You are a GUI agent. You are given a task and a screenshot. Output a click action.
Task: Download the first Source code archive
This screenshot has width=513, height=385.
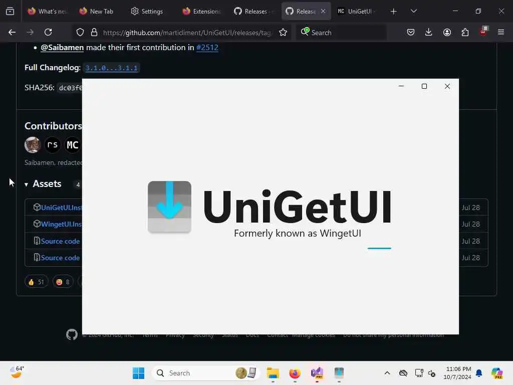[x=60, y=241]
